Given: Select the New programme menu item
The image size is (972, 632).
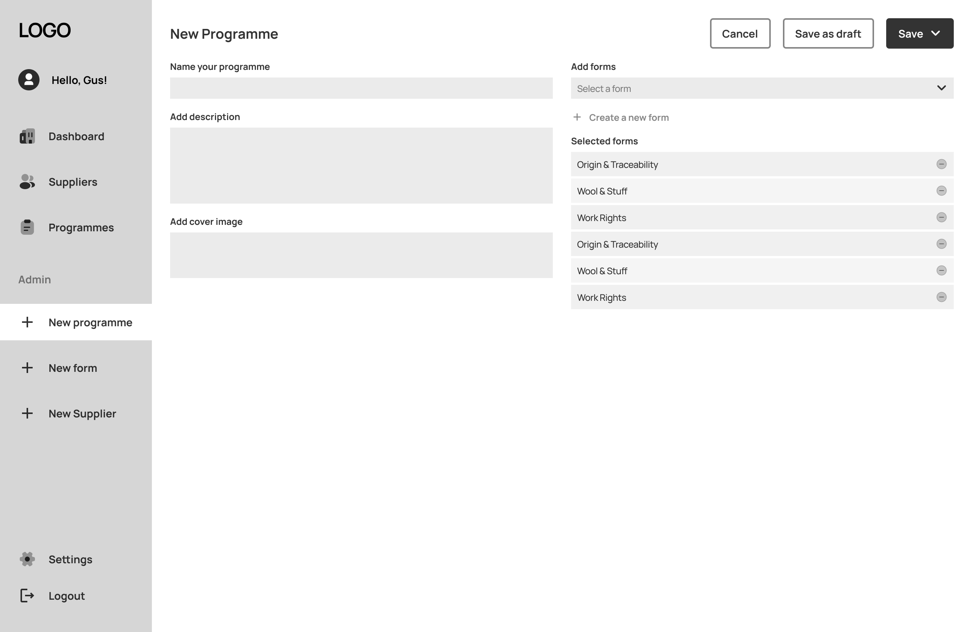Looking at the screenshot, I should pyautogui.click(x=90, y=322).
